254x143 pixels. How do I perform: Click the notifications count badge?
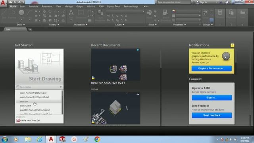tap(232, 45)
